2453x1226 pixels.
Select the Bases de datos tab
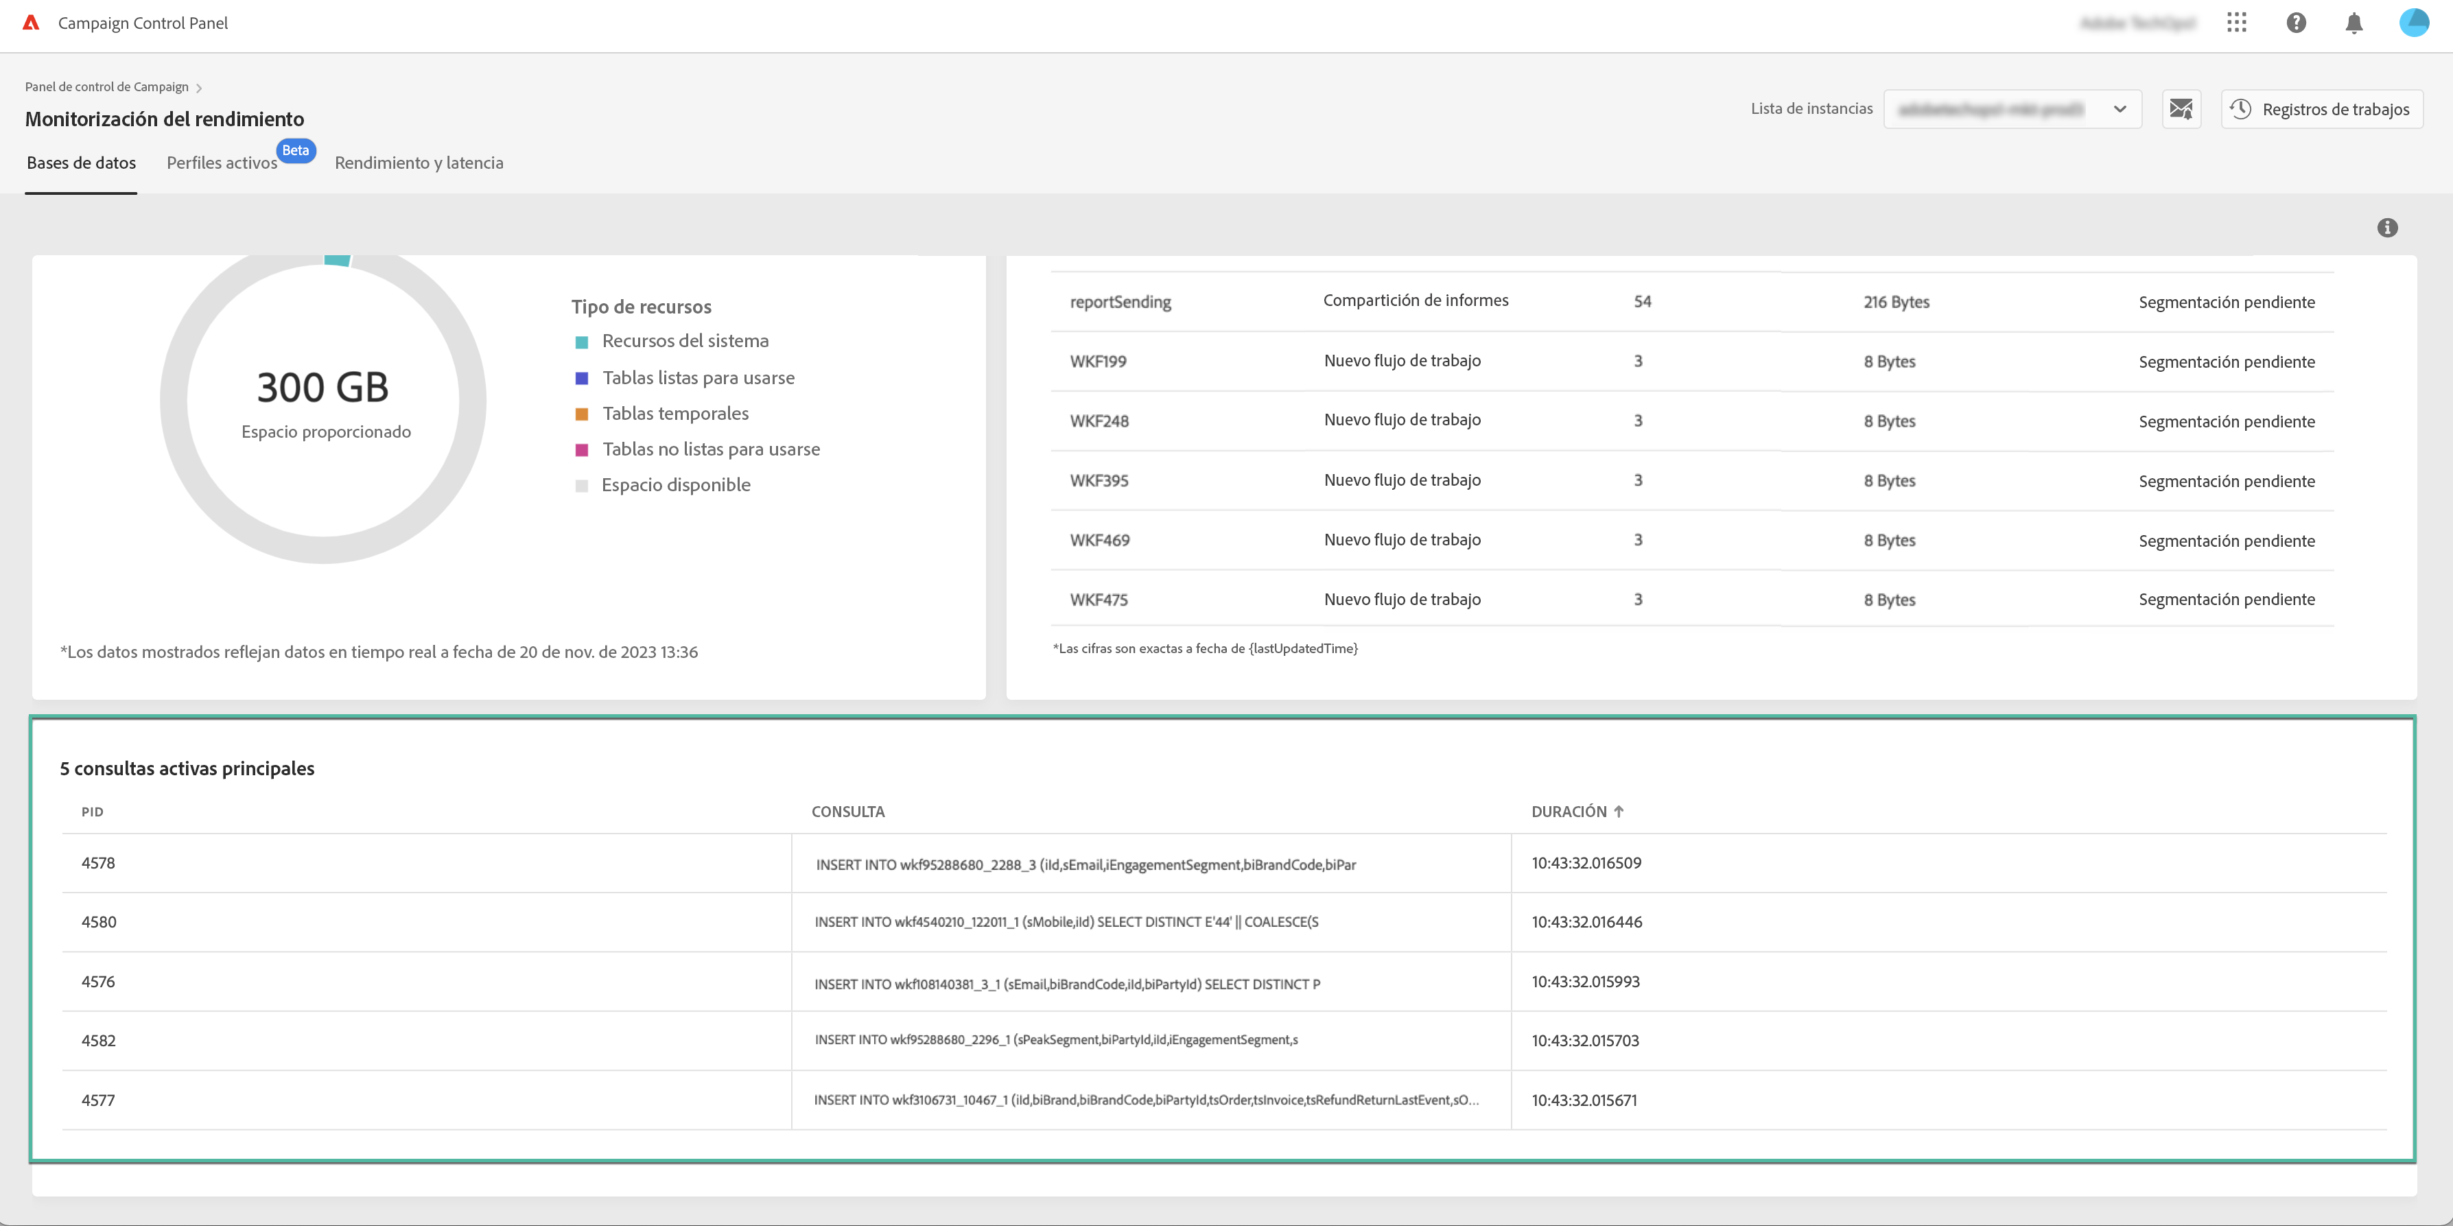coord(81,163)
